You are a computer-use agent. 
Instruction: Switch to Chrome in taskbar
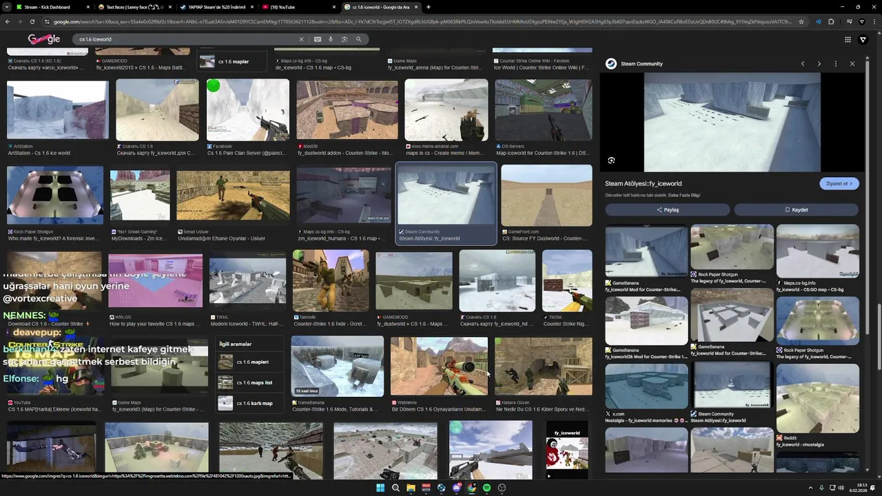(x=472, y=488)
